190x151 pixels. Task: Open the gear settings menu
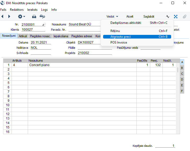pos(21,17)
